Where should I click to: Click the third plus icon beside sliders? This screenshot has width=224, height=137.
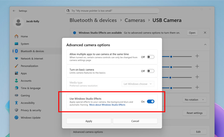click(x=197, y=77)
